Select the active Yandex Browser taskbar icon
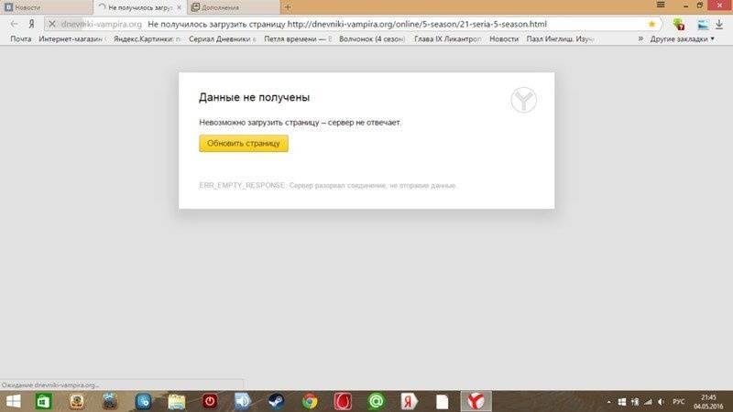733x412 pixels. pyautogui.click(x=476, y=401)
